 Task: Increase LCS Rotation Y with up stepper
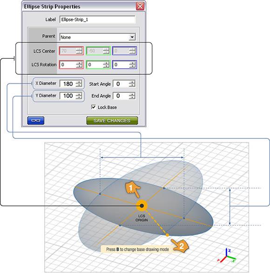pos(106,63)
